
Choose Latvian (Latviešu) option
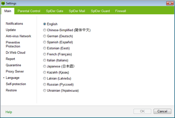point(45,78)
